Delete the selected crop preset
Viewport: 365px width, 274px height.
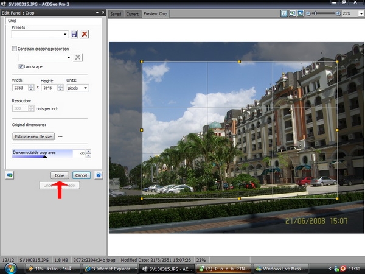tap(85, 34)
